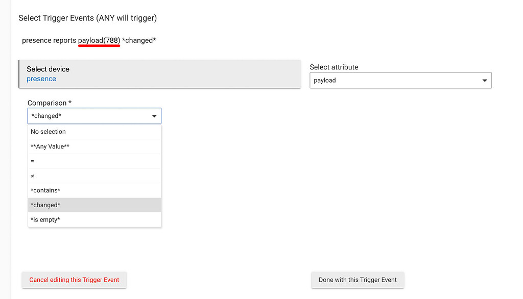Click Cancel editing this Trigger Event
Viewport: 523px width, 299px height.
click(74, 280)
